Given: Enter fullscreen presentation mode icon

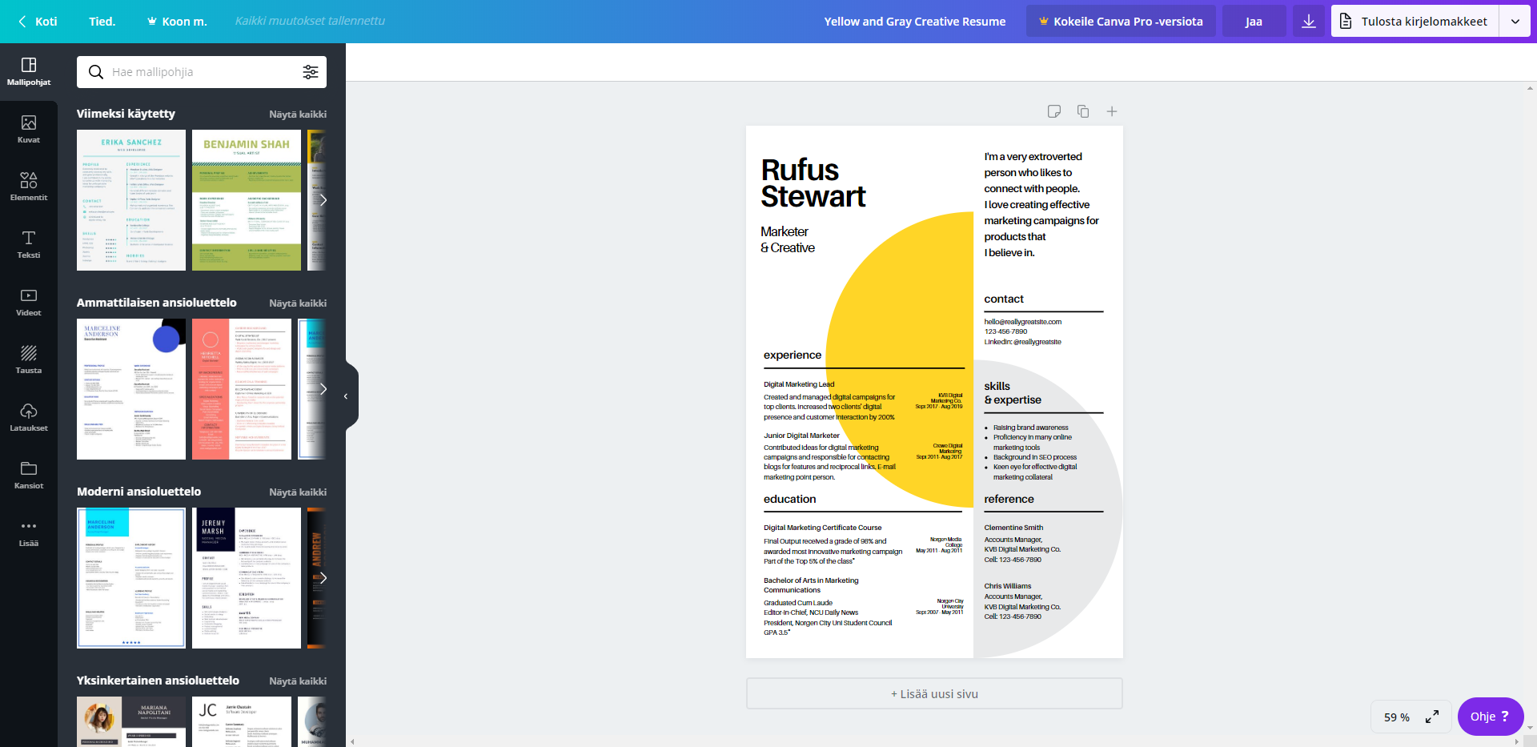Looking at the screenshot, I should tap(1432, 717).
